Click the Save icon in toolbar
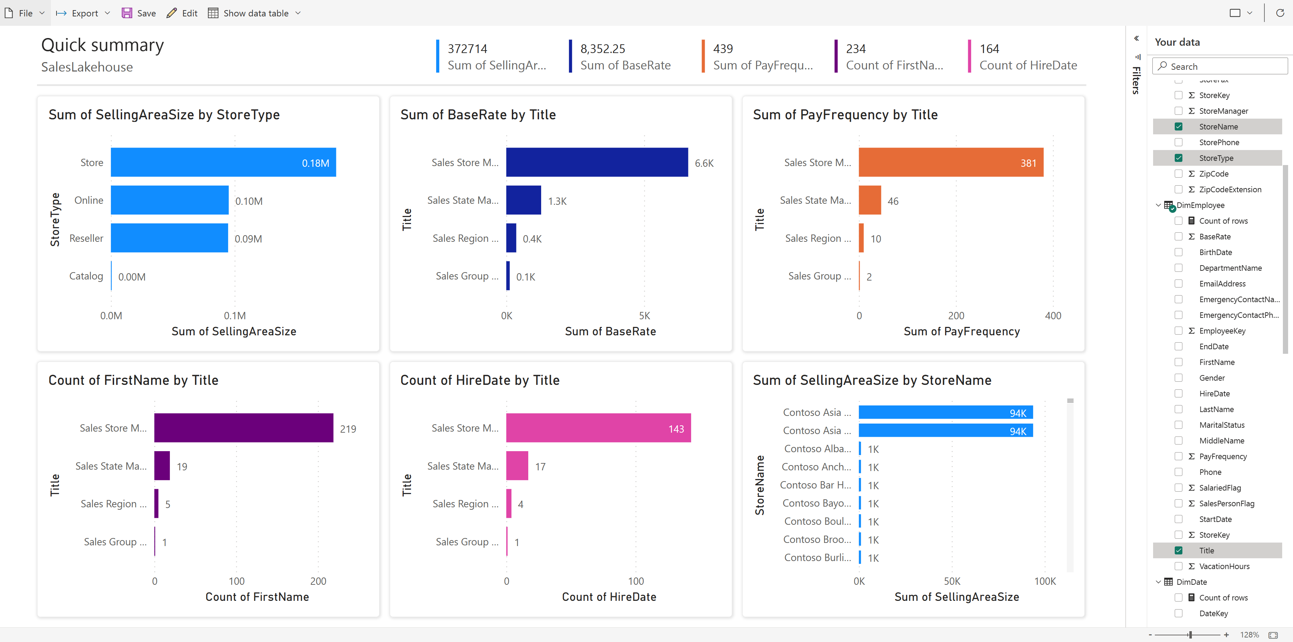Screen dimensions: 1293x642 128,12
